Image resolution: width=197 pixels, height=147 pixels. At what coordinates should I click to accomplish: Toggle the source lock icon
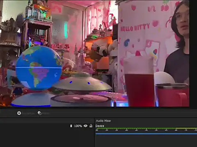coord(91,126)
